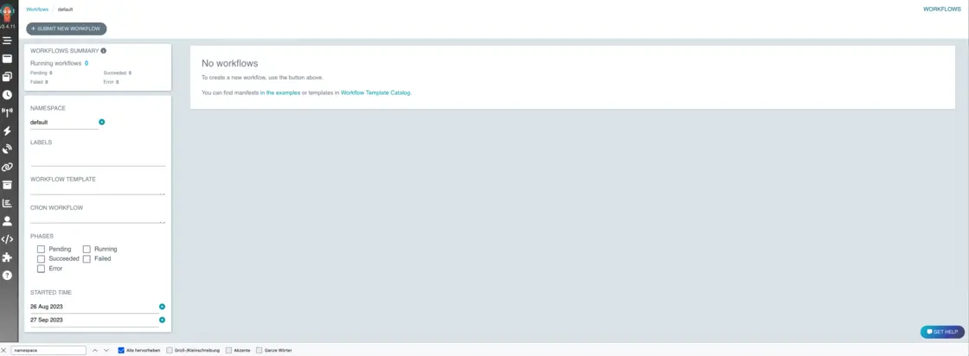The image size is (969, 356).
Task: Open User page via the person icon
Action: (x=7, y=221)
